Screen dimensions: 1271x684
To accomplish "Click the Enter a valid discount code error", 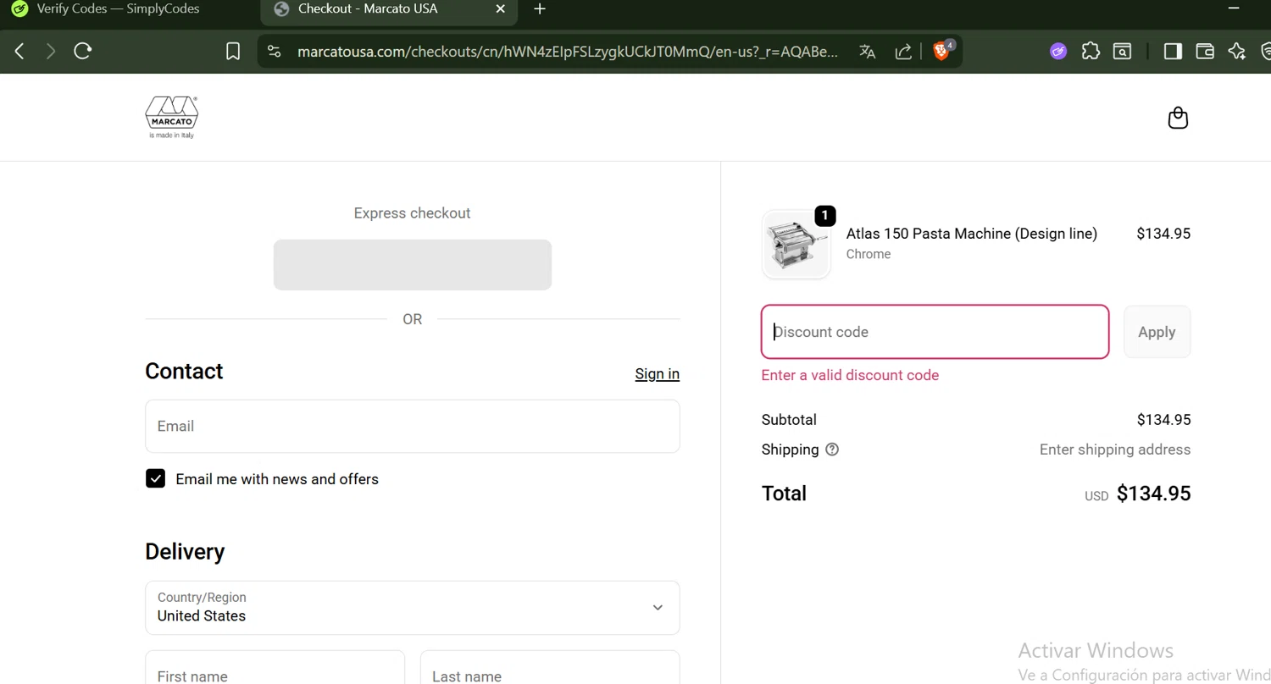I will (x=850, y=375).
